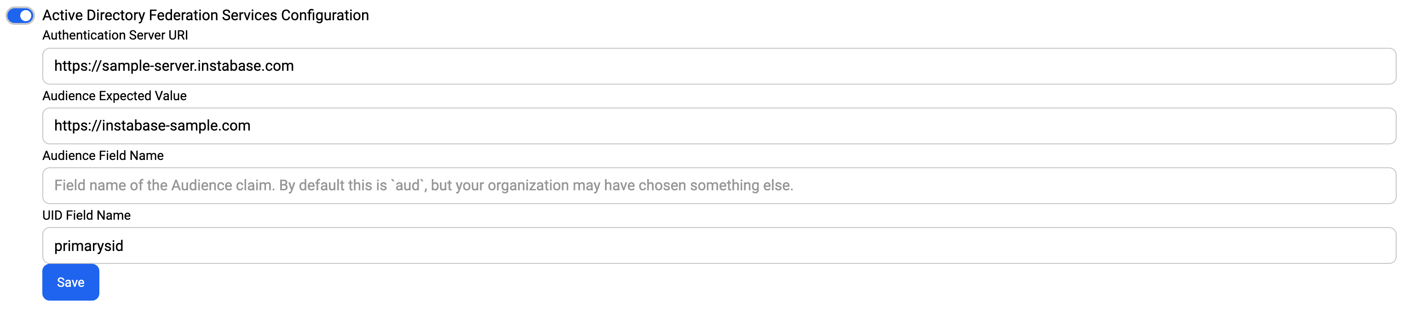This screenshot has height=319, width=1404.
Task: Select the instabase-sample.com audience value
Action: point(152,126)
